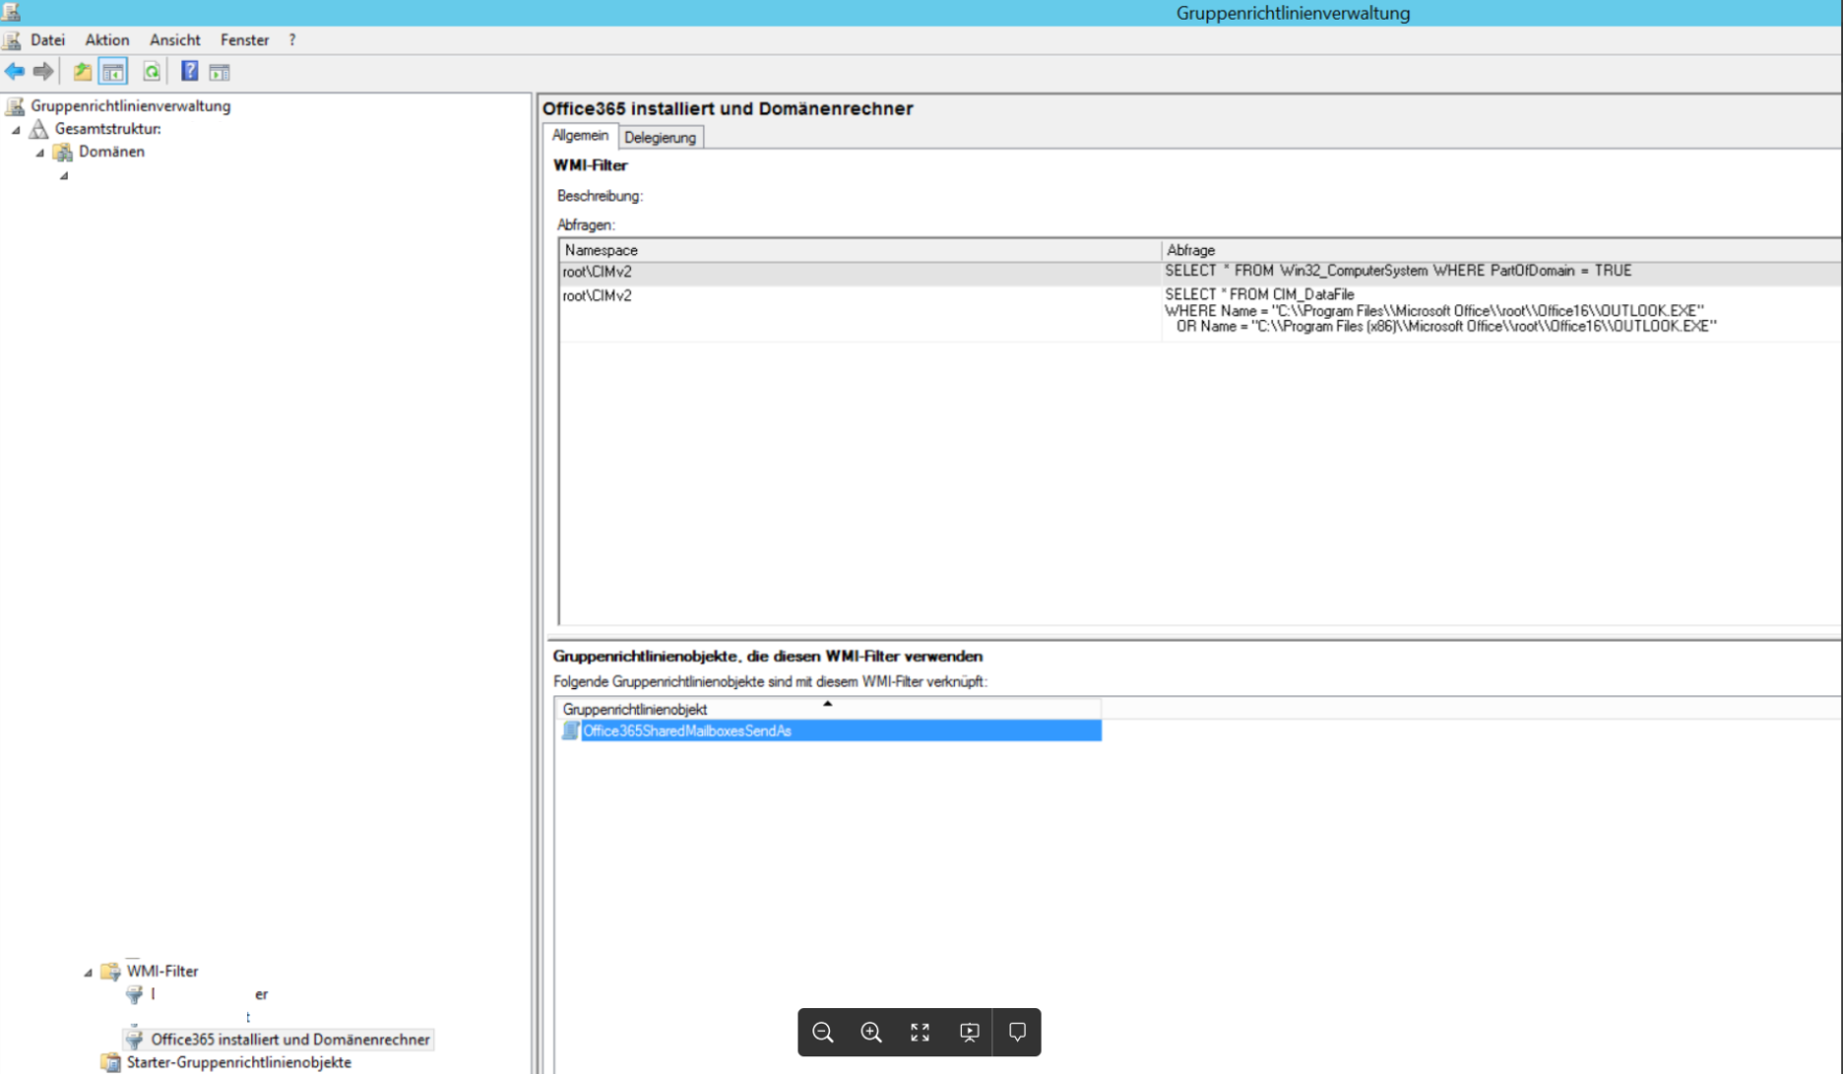The width and height of the screenshot is (1843, 1074).
Task: Open Help via blue question mark icon
Action: [189, 72]
